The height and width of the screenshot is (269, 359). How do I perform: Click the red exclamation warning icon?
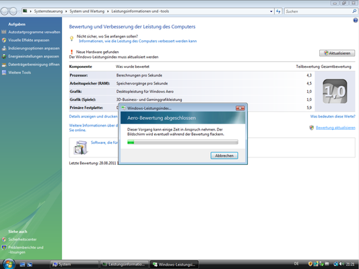[71, 52]
